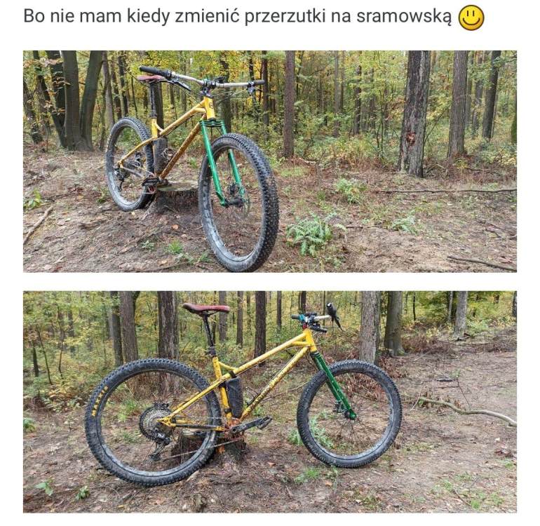
Task: Click the front wheel in the bottom photo
Action: [x=349, y=413]
